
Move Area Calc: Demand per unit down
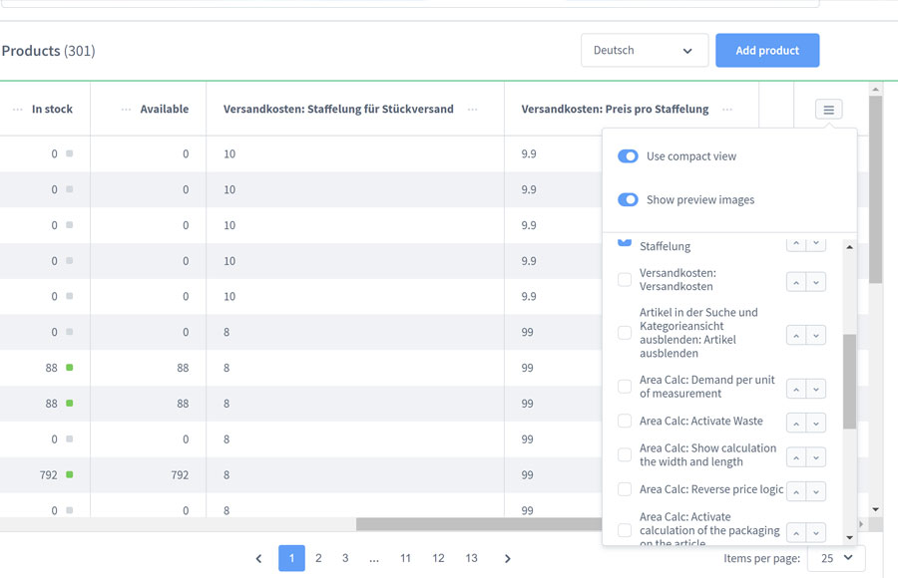click(816, 389)
